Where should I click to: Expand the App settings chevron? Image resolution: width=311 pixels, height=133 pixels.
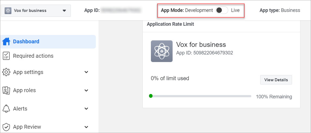[x=86, y=72]
